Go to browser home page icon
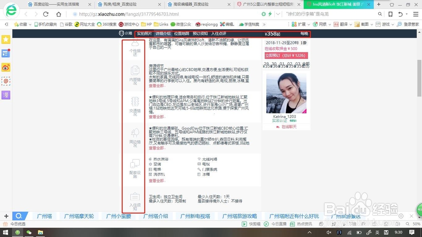Screen dimensions: 422x237 (x=58, y=14)
